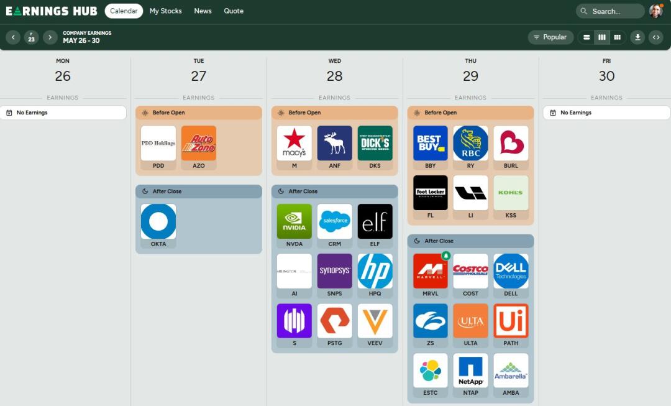The width and height of the screenshot is (671, 406).
Task: Open the Salesforce CRM tile
Action: [335, 226]
